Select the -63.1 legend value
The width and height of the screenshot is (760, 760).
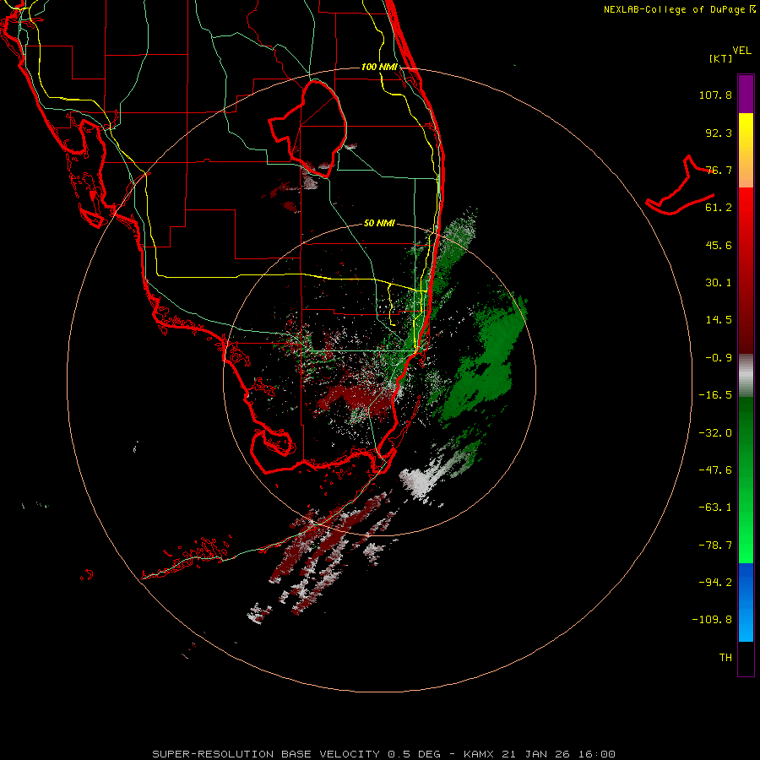(x=715, y=508)
